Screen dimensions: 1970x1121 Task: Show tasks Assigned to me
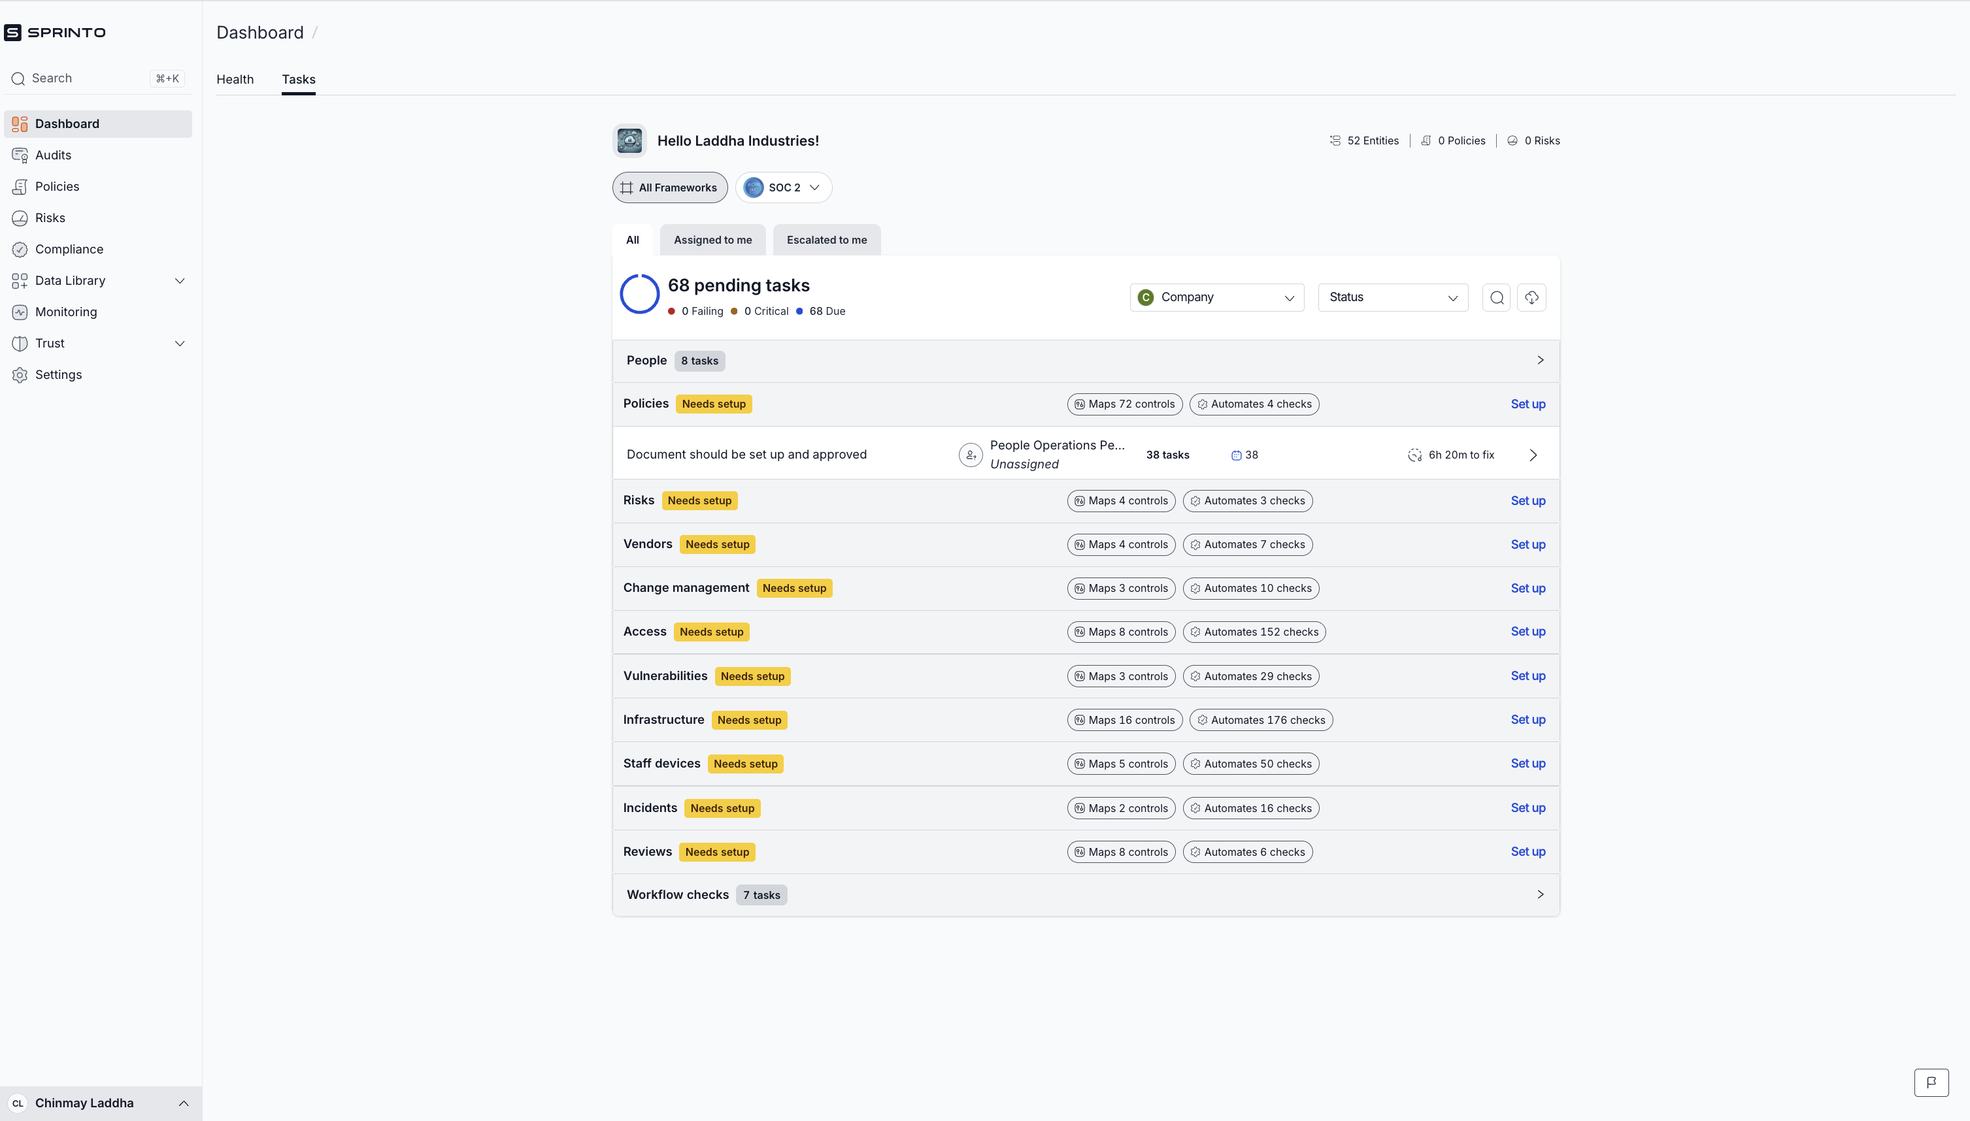tap(712, 240)
